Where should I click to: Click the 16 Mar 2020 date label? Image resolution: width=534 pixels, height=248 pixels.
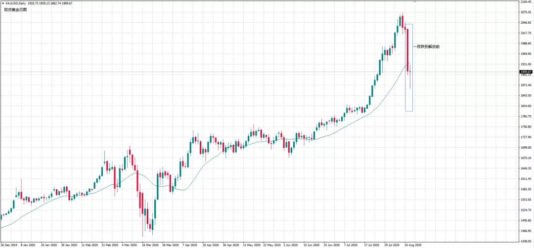(150, 245)
